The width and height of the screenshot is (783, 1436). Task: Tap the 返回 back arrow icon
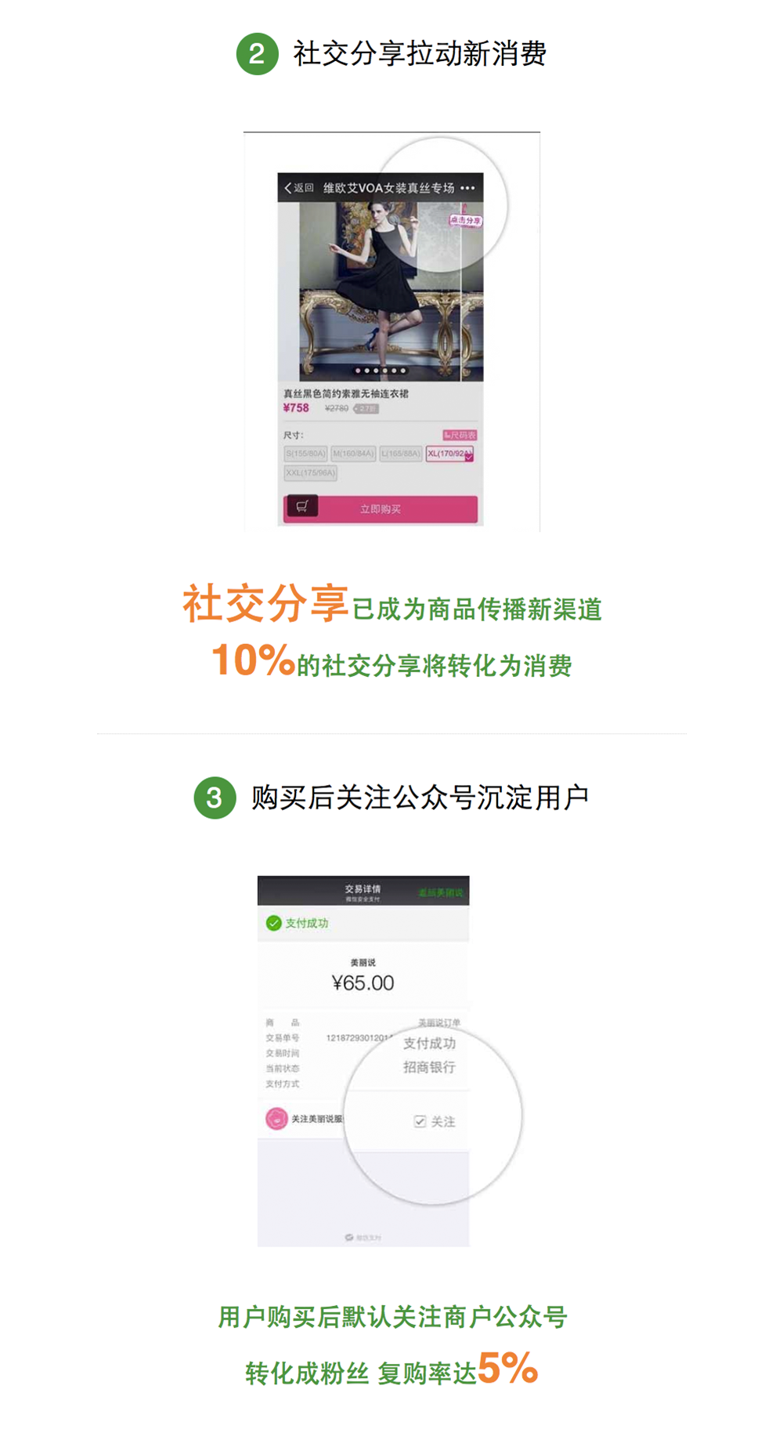coord(288,188)
